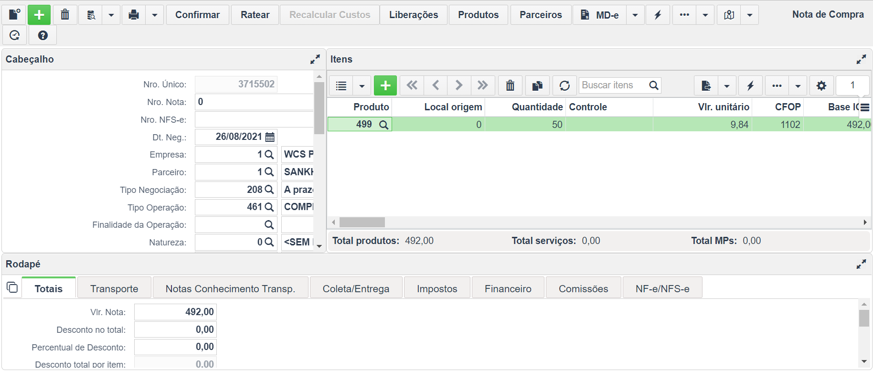Click the green add note button in top toolbar
Screen dimensions: 873x371
[39, 15]
